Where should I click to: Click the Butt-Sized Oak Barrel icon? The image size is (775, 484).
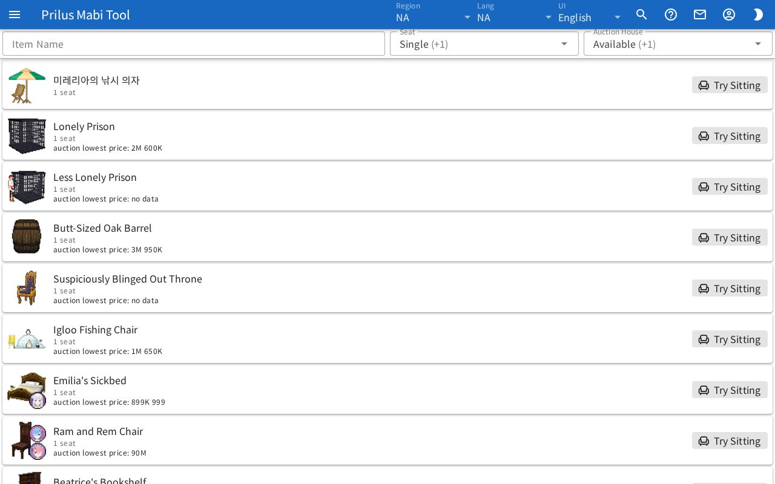(27, 237)
